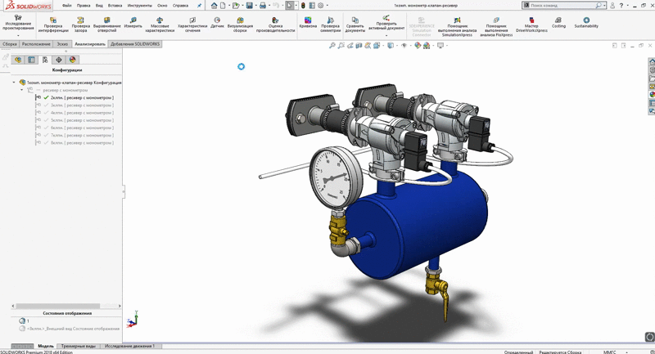Launch the Costing tool
The image size is (655, 354).
[x=558, y=22]
